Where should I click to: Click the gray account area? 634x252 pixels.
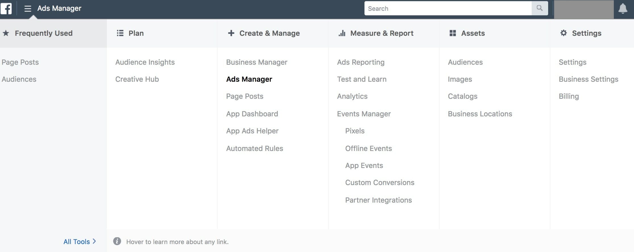click(x=584, y=9)
